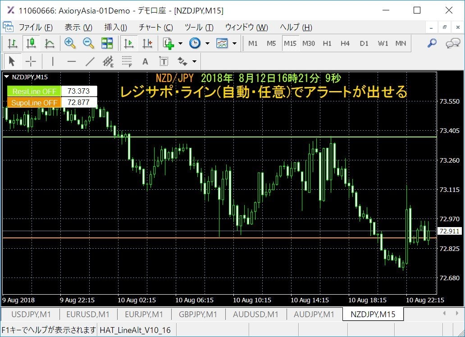The width and height of the screenshot is (465, 337).
Task: Draw a vertical line tool
Action: (x=53, y=61)
